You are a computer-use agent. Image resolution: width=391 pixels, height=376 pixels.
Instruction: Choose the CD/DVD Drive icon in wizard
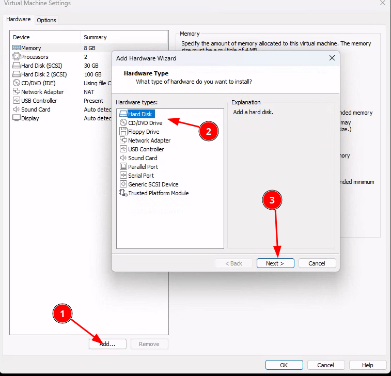click(123, 123)
